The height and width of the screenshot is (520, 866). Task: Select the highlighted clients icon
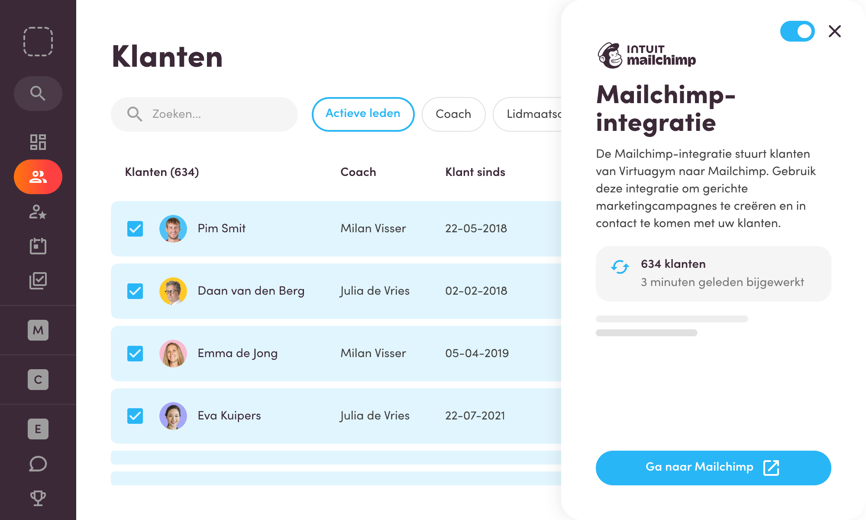tap(38, 176)
